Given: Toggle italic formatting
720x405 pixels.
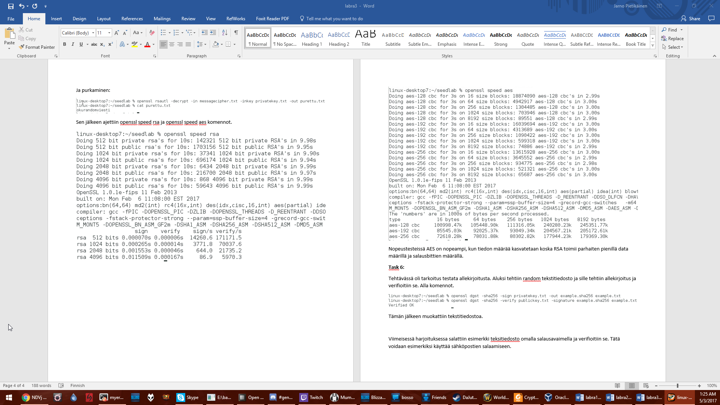Looking at the screenshot, I should pos(73,44).
